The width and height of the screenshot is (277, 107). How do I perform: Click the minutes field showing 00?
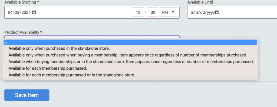(x=153, y=12)
